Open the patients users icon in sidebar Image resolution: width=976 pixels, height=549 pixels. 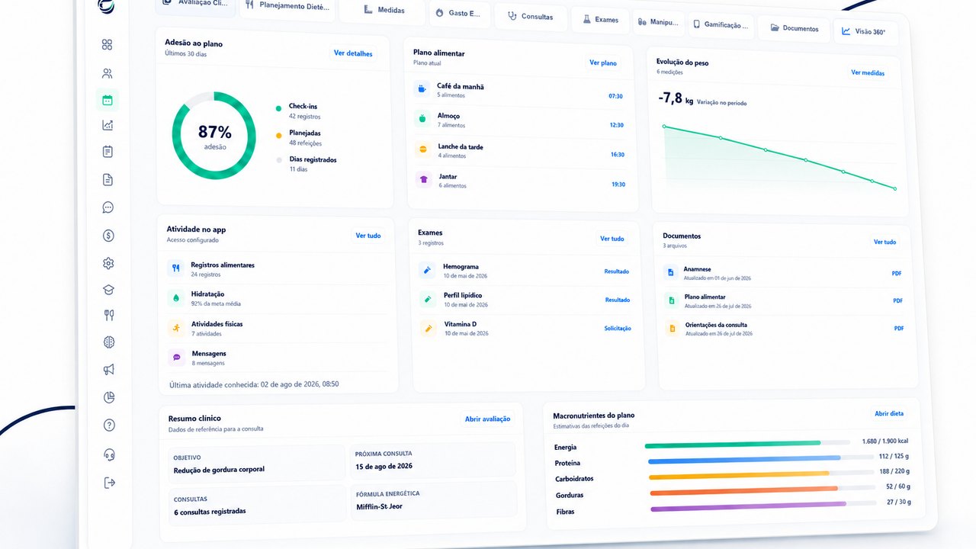tap(107, 74)
